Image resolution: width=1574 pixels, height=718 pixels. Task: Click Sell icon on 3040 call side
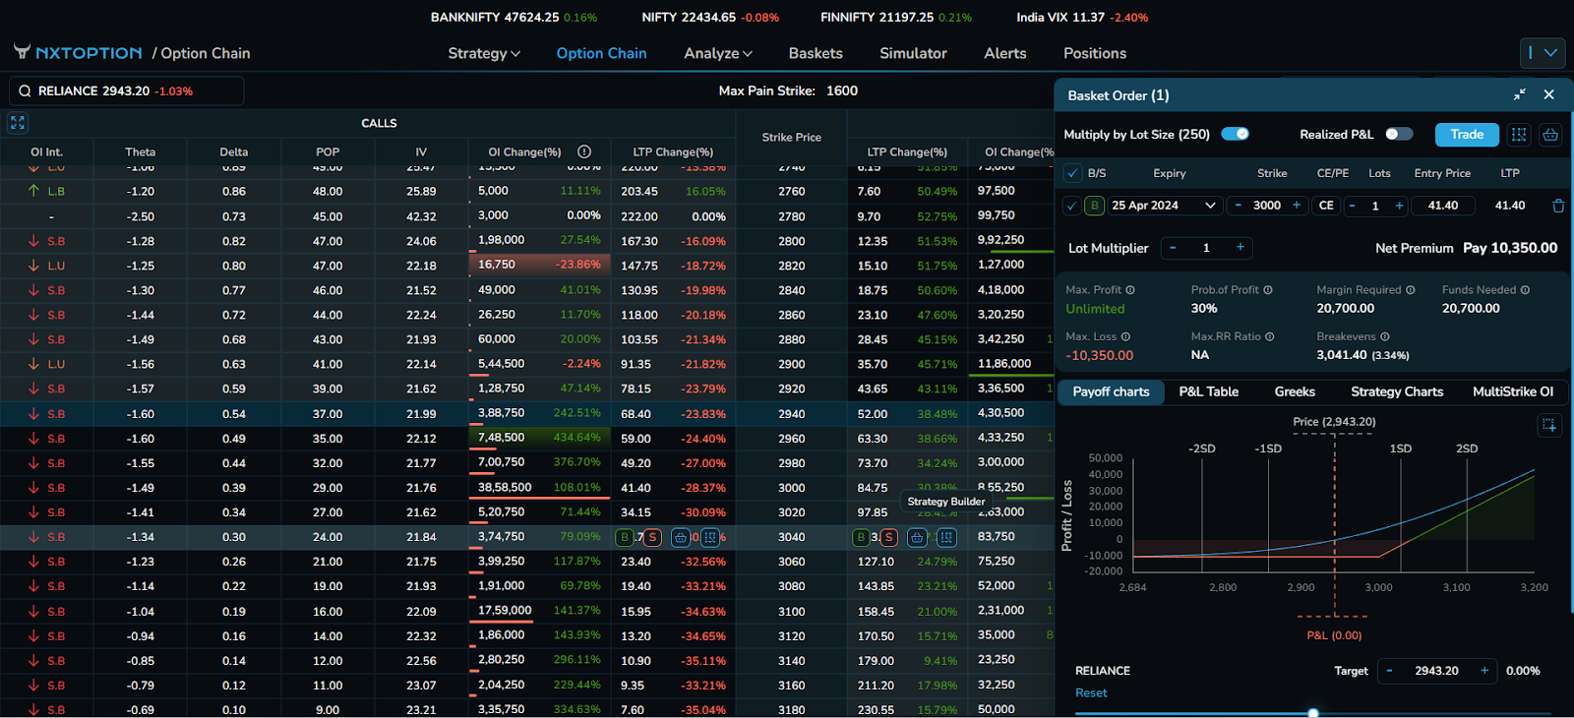pyautogui.click(x=652, y=537)
